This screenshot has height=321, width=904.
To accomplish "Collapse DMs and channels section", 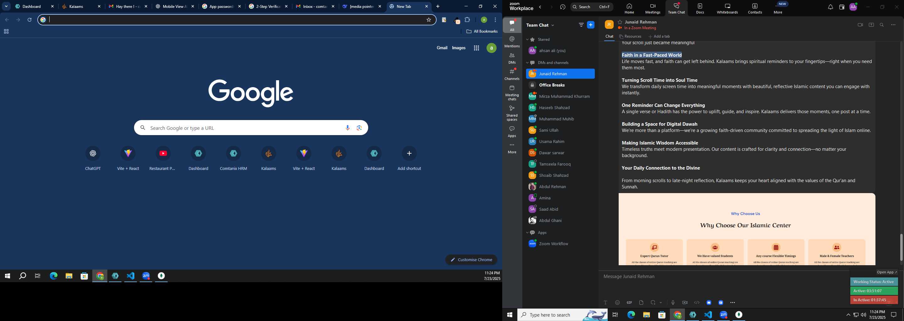I will coord(527,63).
